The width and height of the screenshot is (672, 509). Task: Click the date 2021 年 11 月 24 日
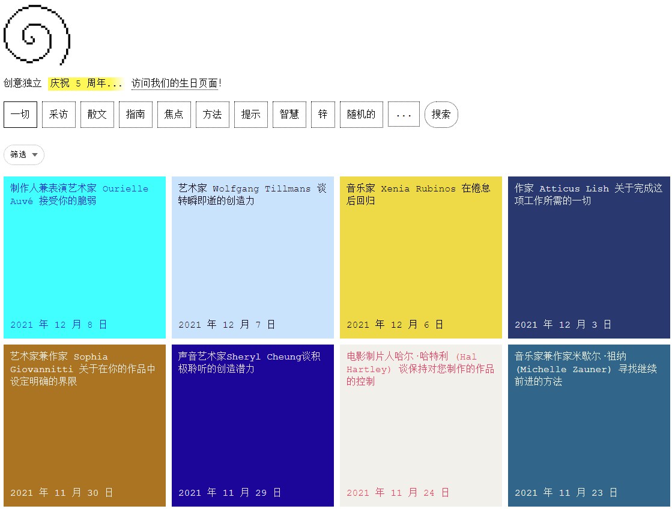398,493
